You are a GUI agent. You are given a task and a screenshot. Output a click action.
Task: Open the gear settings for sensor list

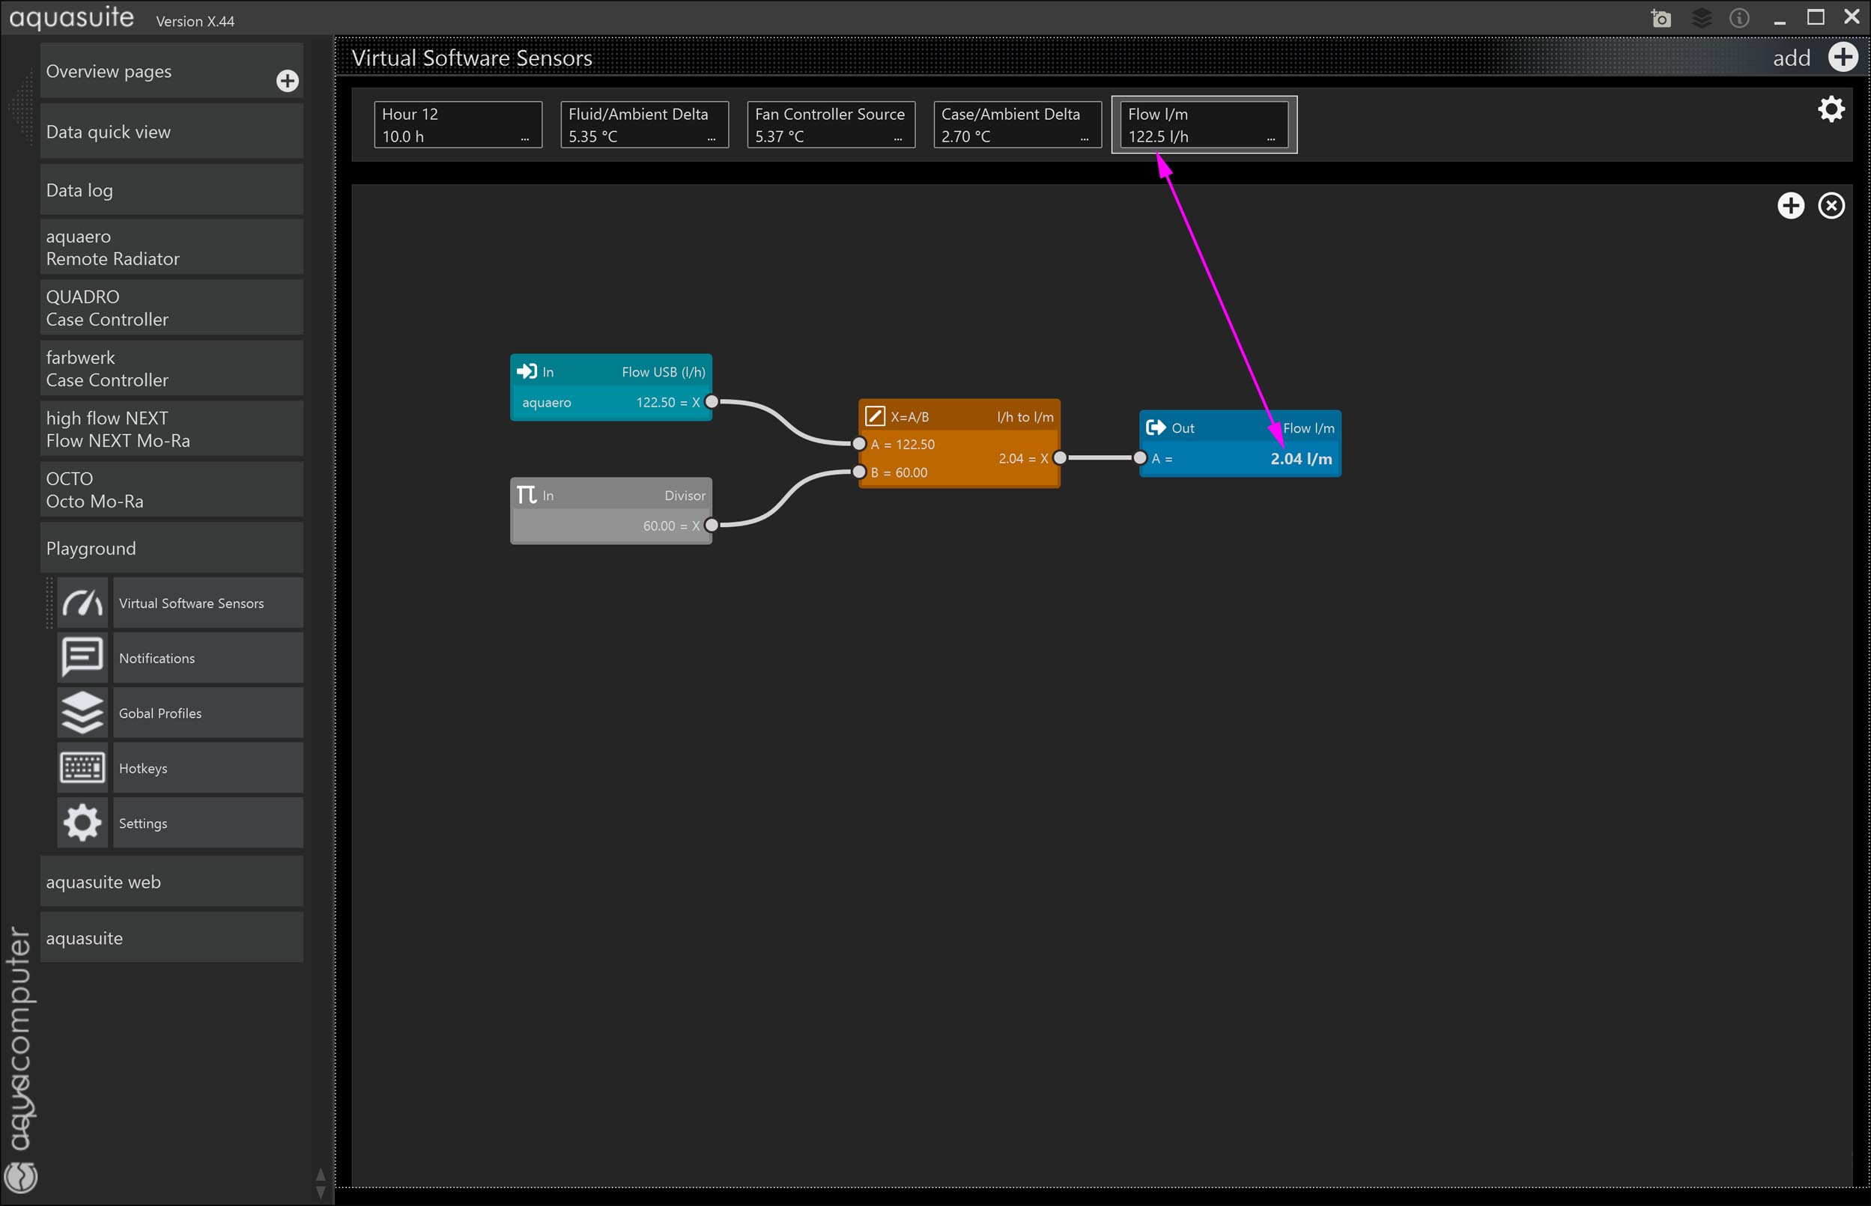coord(1831,109)
